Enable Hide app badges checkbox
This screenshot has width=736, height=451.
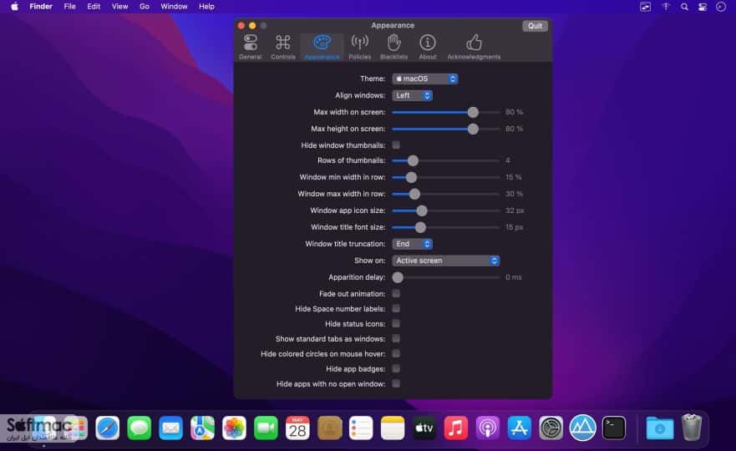(x=396, y=368)
